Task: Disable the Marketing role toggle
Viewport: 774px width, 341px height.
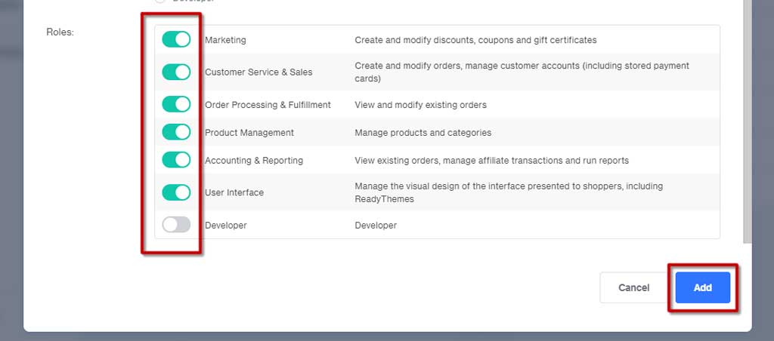Action: tap(176, 39)
